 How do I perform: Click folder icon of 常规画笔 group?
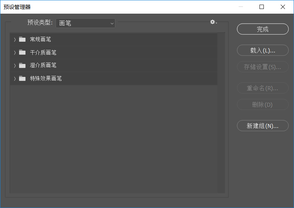[22, 40]
